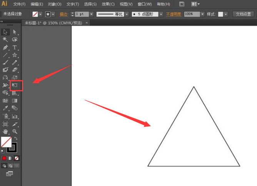257x186 pixels.
Task: Open the 样式 graphic style dropdown
Action: (226, 14)
